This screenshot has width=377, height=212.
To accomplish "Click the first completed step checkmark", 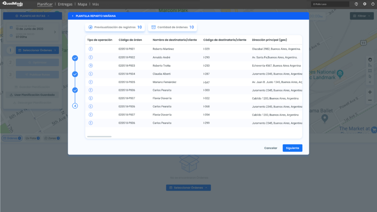I will coord(75,58).
